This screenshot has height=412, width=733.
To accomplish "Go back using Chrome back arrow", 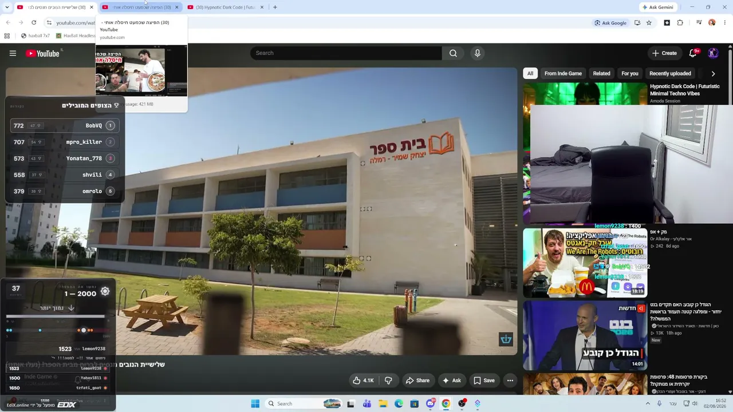I will click(x=8, y=23).
